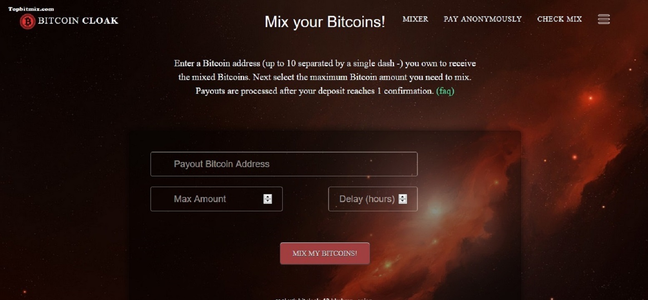
Task: Open the hamburger menu icon
Action: coord(603,19)
